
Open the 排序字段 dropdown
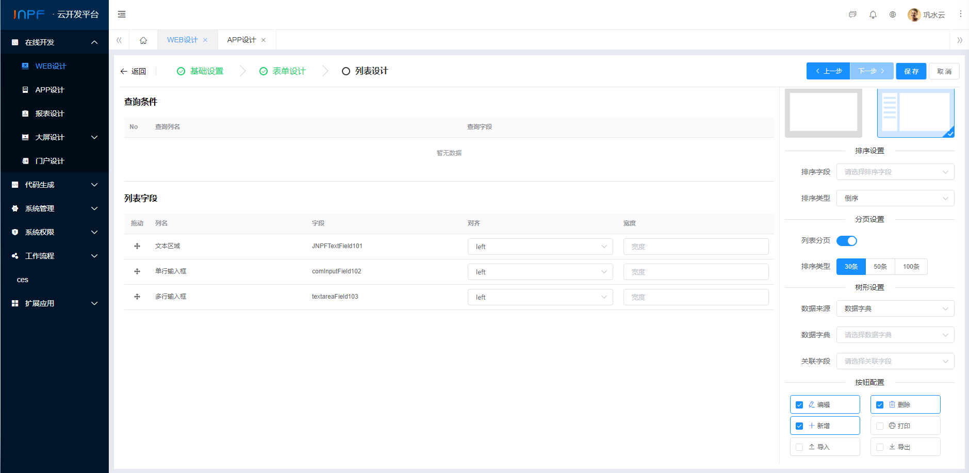pos(895,172)
